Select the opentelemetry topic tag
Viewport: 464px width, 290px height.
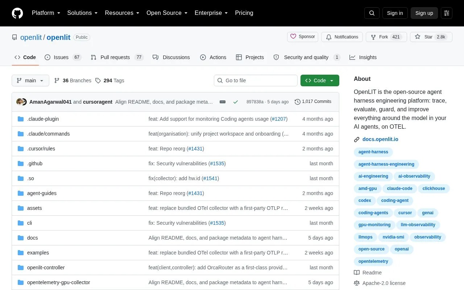coord(373,261)
